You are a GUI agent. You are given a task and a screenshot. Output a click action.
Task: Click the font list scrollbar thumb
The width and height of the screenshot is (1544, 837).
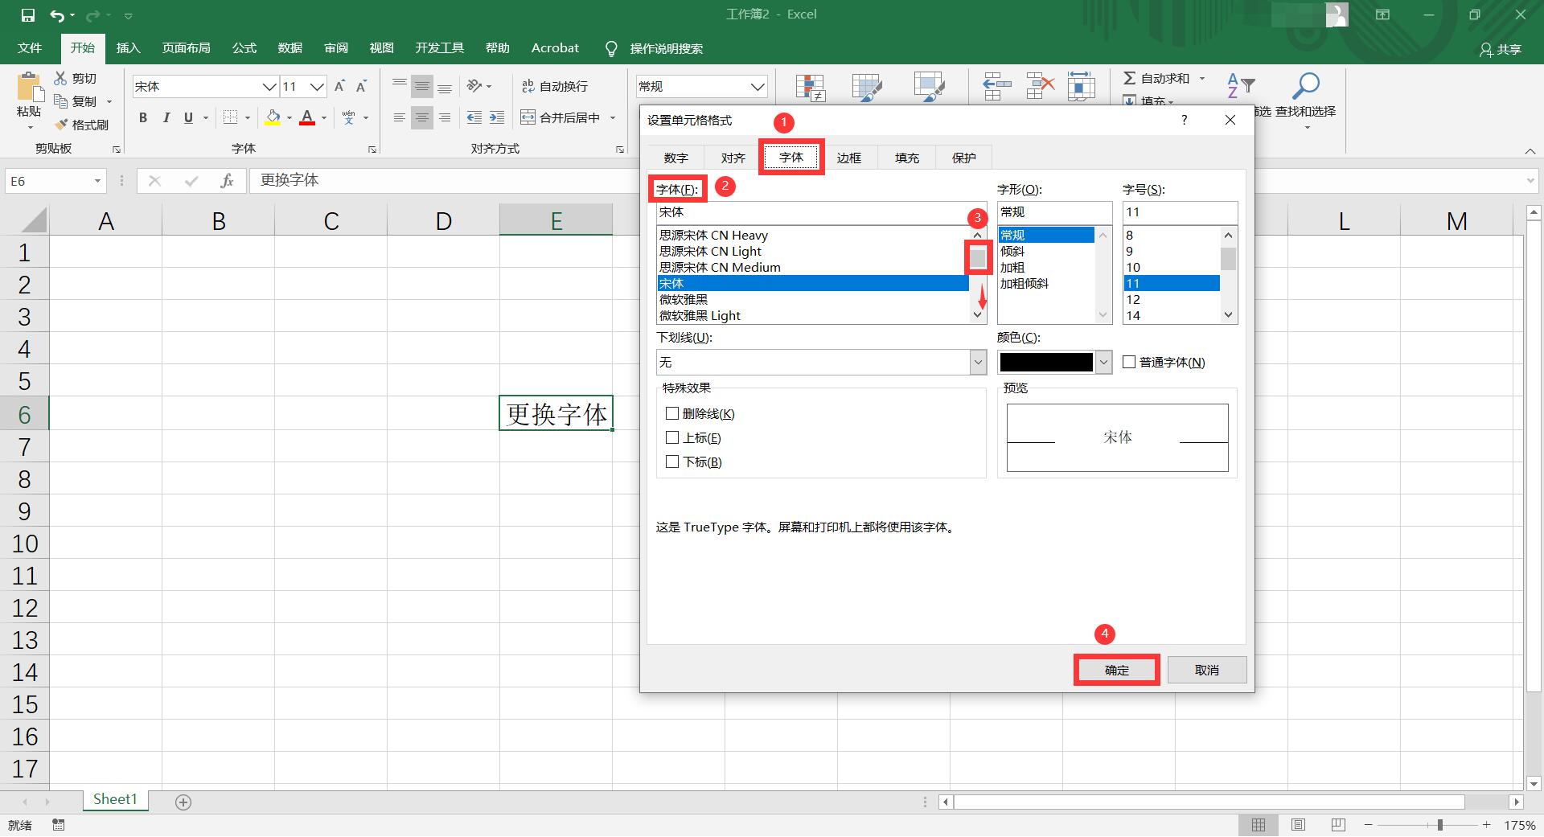978,258
